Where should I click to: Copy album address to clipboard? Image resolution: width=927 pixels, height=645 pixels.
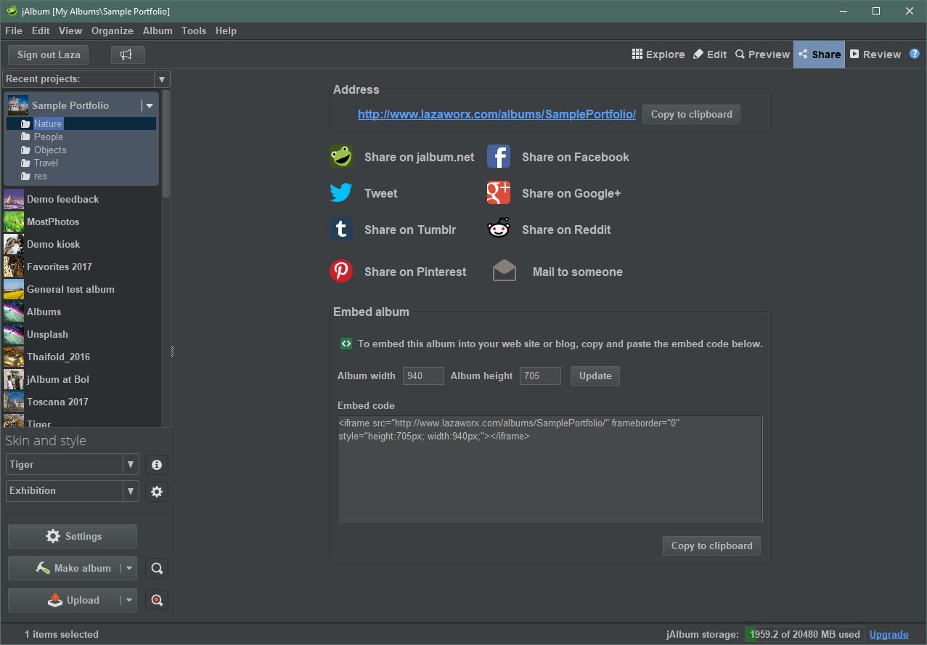[x=691, y=114]
